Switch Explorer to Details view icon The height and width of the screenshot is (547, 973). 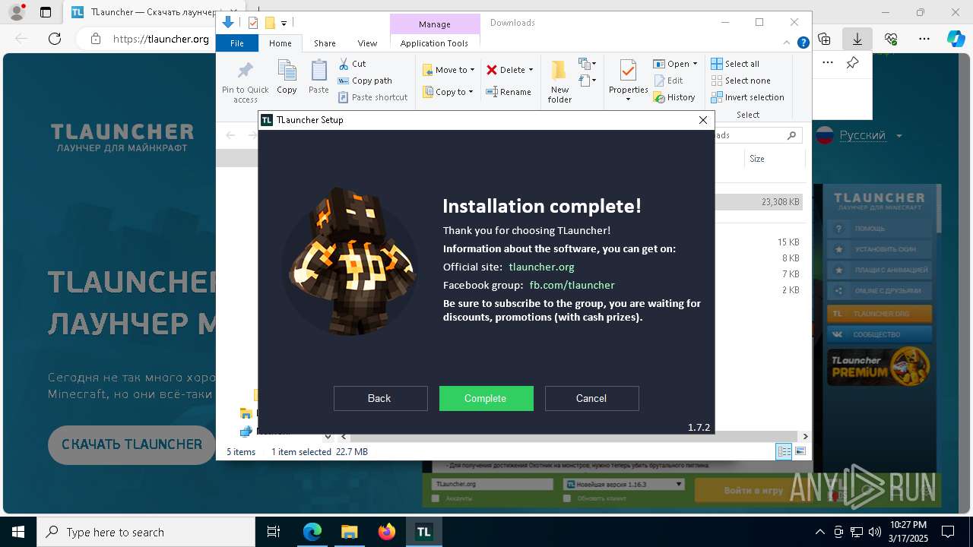(x=784, y=451)
